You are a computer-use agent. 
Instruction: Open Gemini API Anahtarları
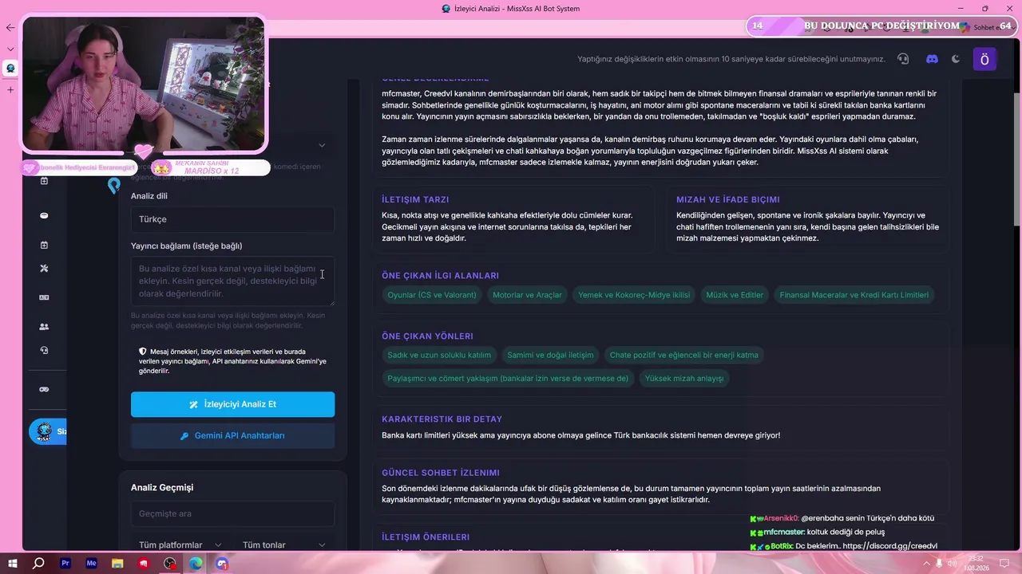(232, 436)
